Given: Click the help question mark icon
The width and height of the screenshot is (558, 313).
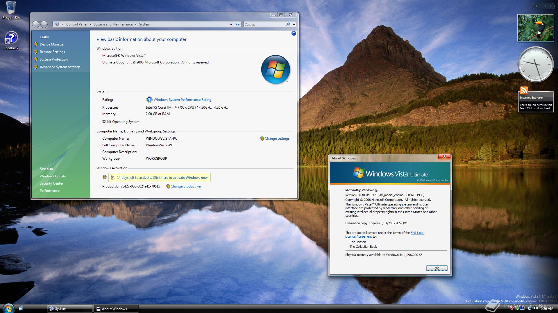Looking at the screenshot, I should click(x=294, y=33).
